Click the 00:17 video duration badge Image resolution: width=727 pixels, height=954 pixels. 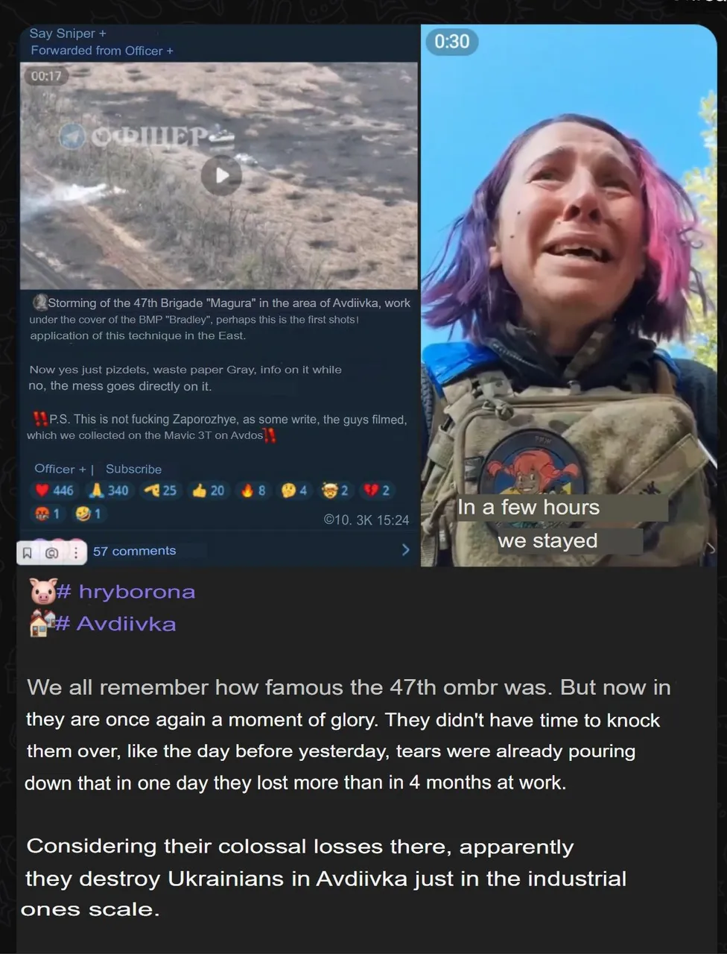point(46,75)
